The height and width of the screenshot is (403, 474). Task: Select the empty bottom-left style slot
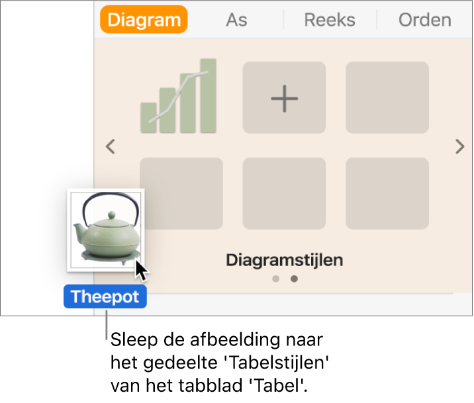[181, 194]
